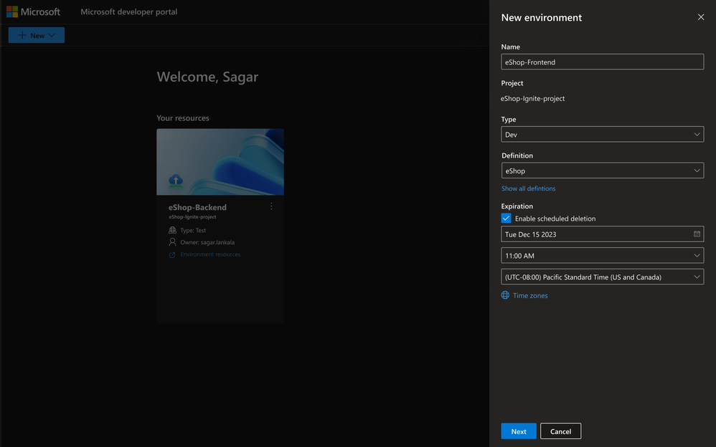Click the Microsoft logo icon
Screen dimensions: 716x447
[x=12, y=12]
